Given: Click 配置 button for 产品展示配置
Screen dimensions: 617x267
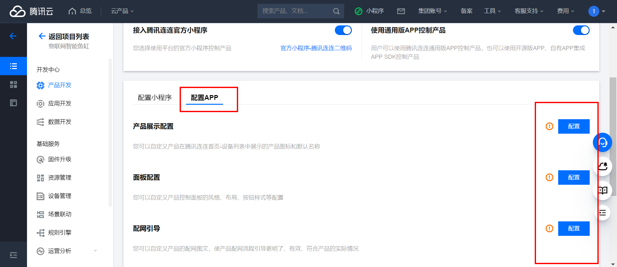Looking at the screenshot, I should (x=574, y=126).
